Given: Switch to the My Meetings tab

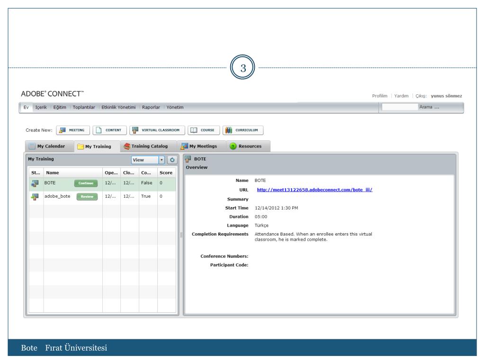Looking at the screenshot, I should click(x=201, y=146).
